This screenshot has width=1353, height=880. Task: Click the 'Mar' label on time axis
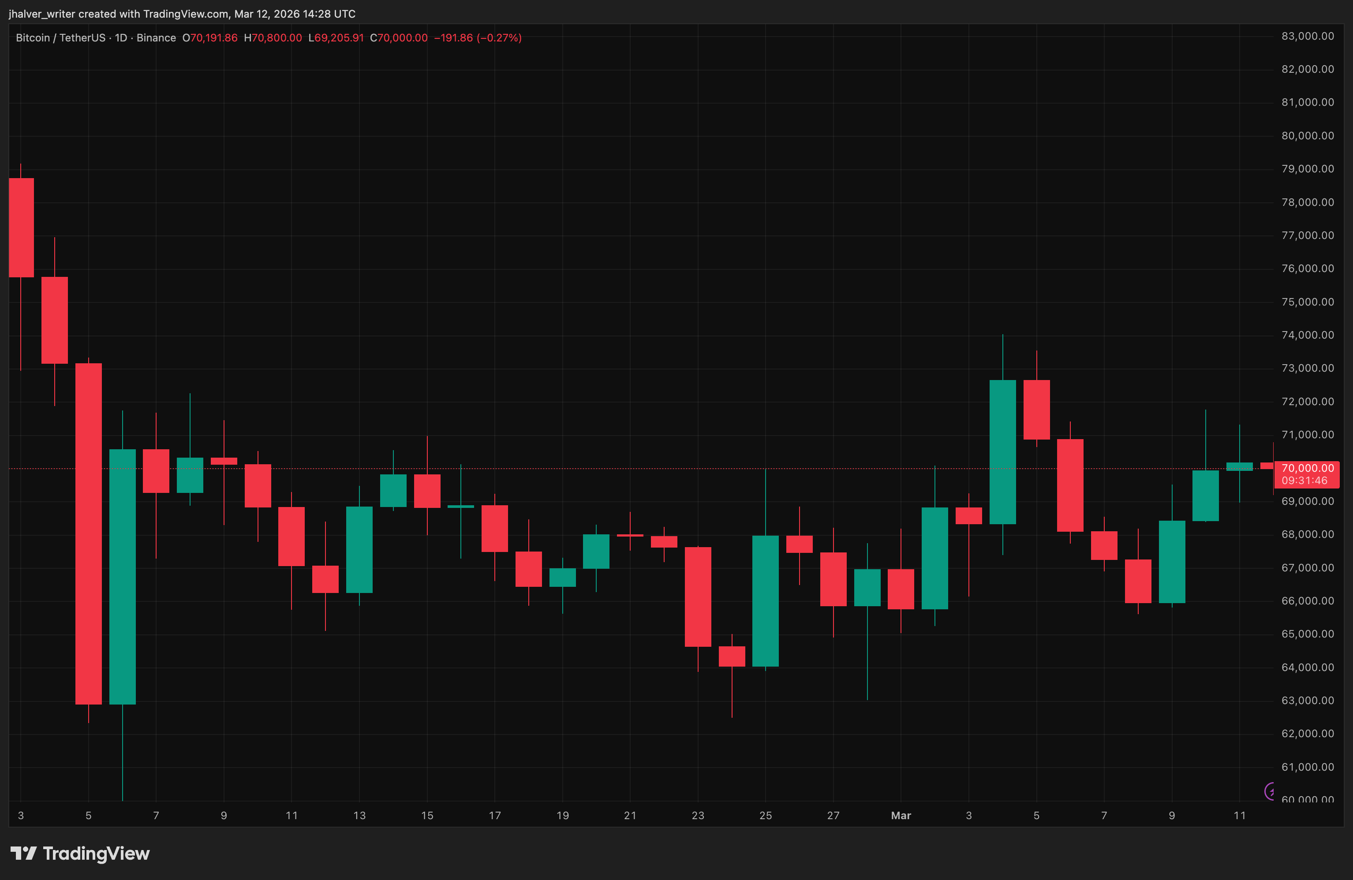pos(901,815)
